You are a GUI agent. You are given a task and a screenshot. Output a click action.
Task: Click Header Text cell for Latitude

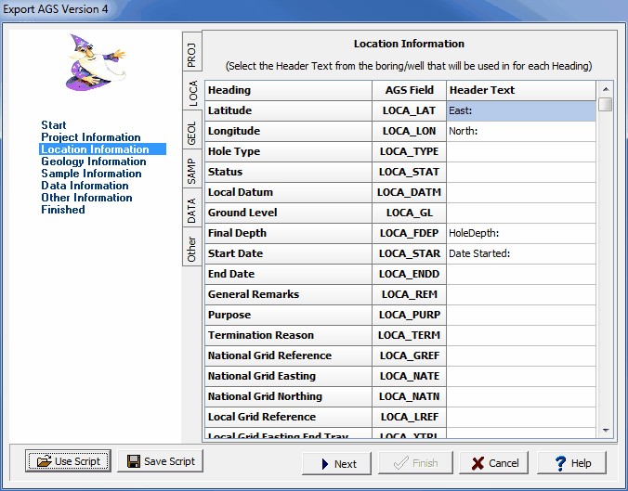pos(520,110)
